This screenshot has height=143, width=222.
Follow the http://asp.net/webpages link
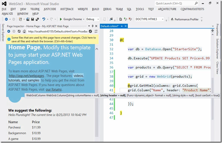26,76
